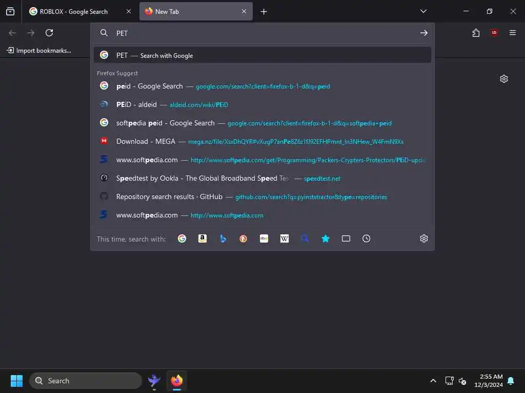Open the bird app icon in taskbar
The width and height of the screenshot is (525, 393).
tap(154, 381)
